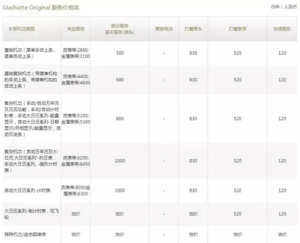Image resolution: width=300 pixels, height=243 pixels.
Task: Click the 520 value in the 陀飞轮 row
Action: click(238, 214)
